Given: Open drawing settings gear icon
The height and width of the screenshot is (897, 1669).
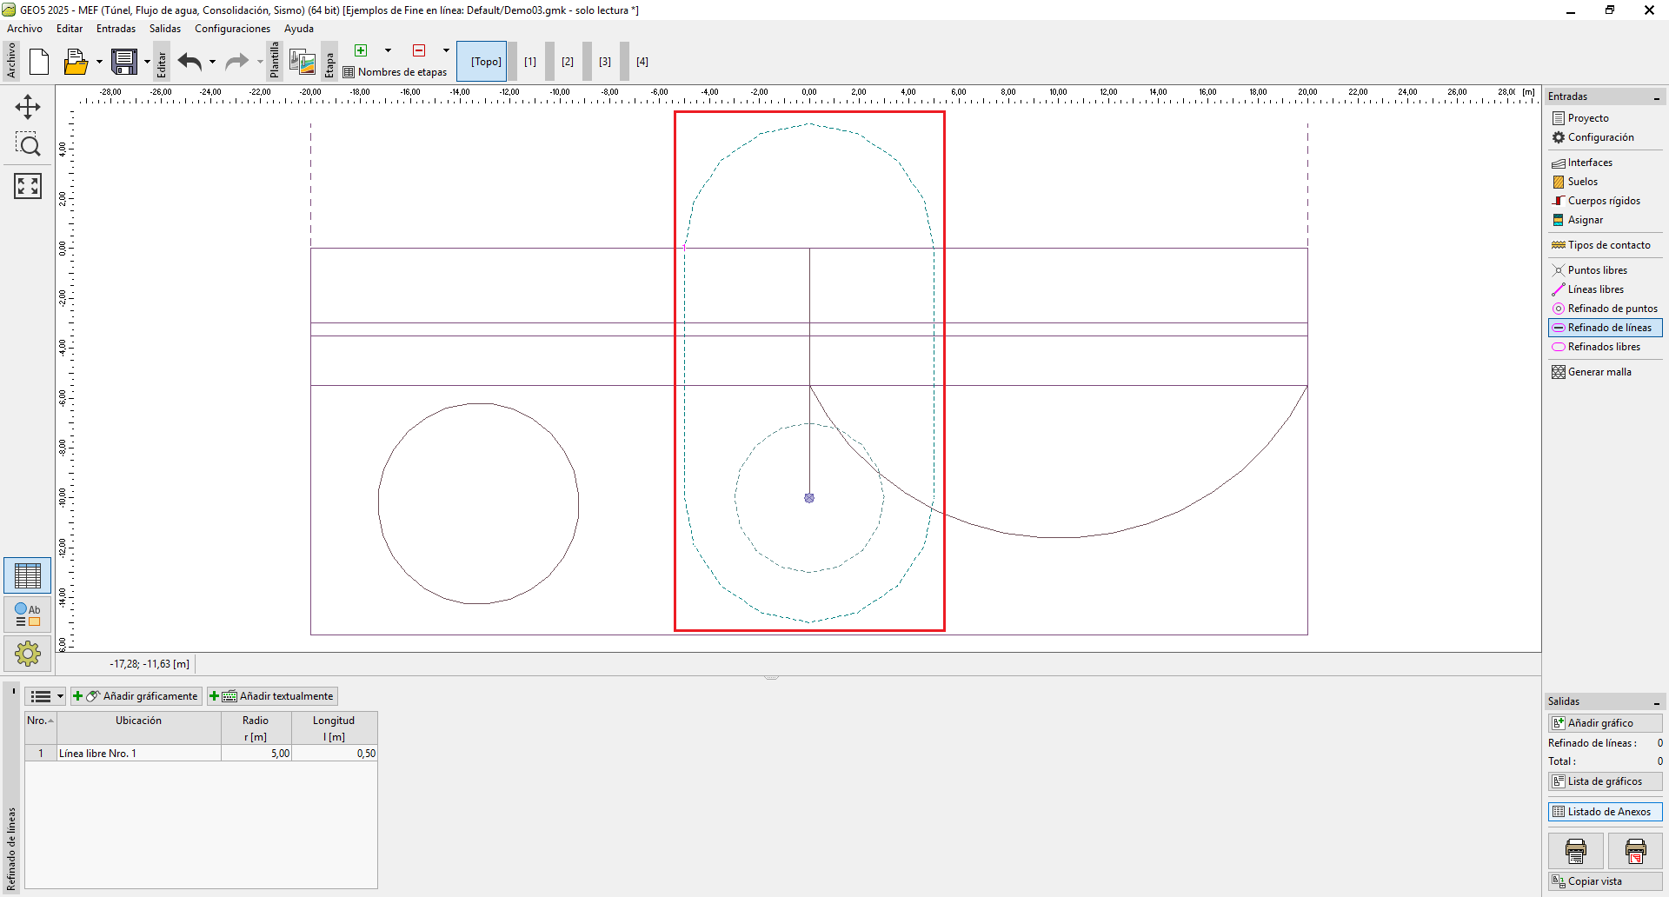Looking at the screenshot, I should (28, 653).
